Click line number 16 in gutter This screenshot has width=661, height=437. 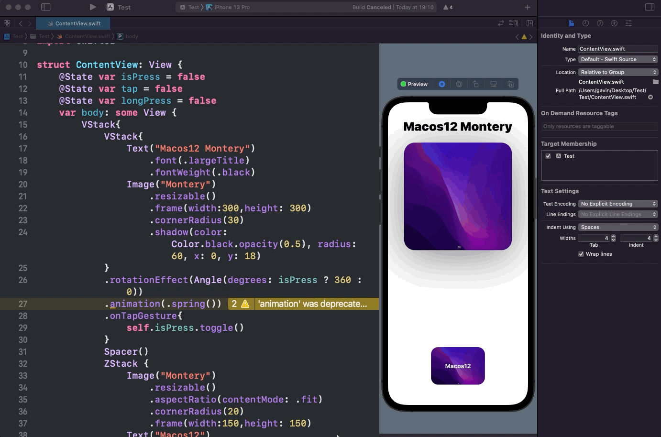[x=23, y=137]
